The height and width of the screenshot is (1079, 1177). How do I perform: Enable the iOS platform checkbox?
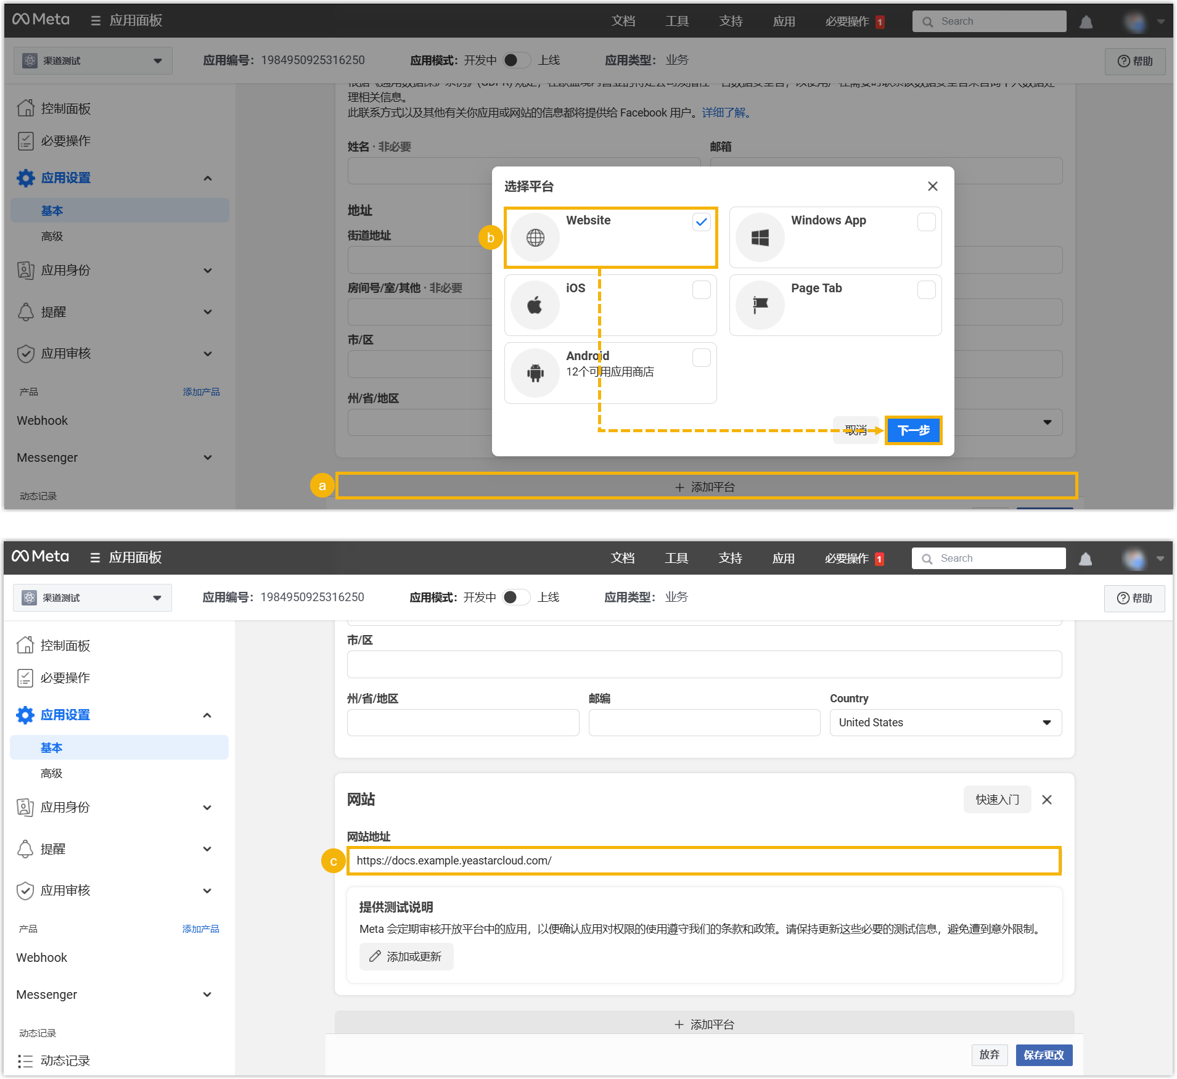point(701,290)
